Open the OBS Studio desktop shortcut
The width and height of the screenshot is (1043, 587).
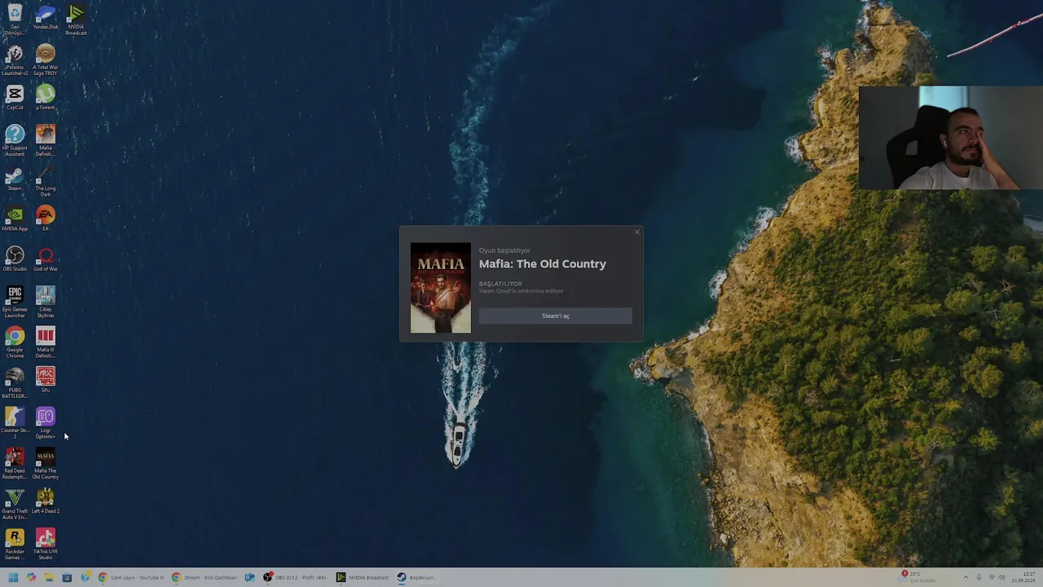coord(15,259)
